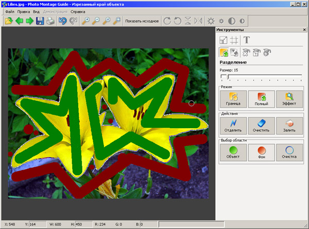Click the Zoom in magnifier icon
The height and width of the screenshot is (229, 309).
point(85,21)
